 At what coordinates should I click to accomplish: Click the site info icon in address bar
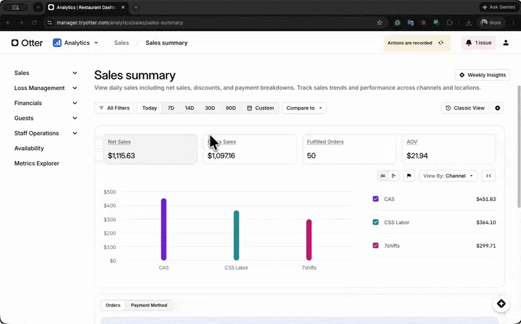[49, 23]
